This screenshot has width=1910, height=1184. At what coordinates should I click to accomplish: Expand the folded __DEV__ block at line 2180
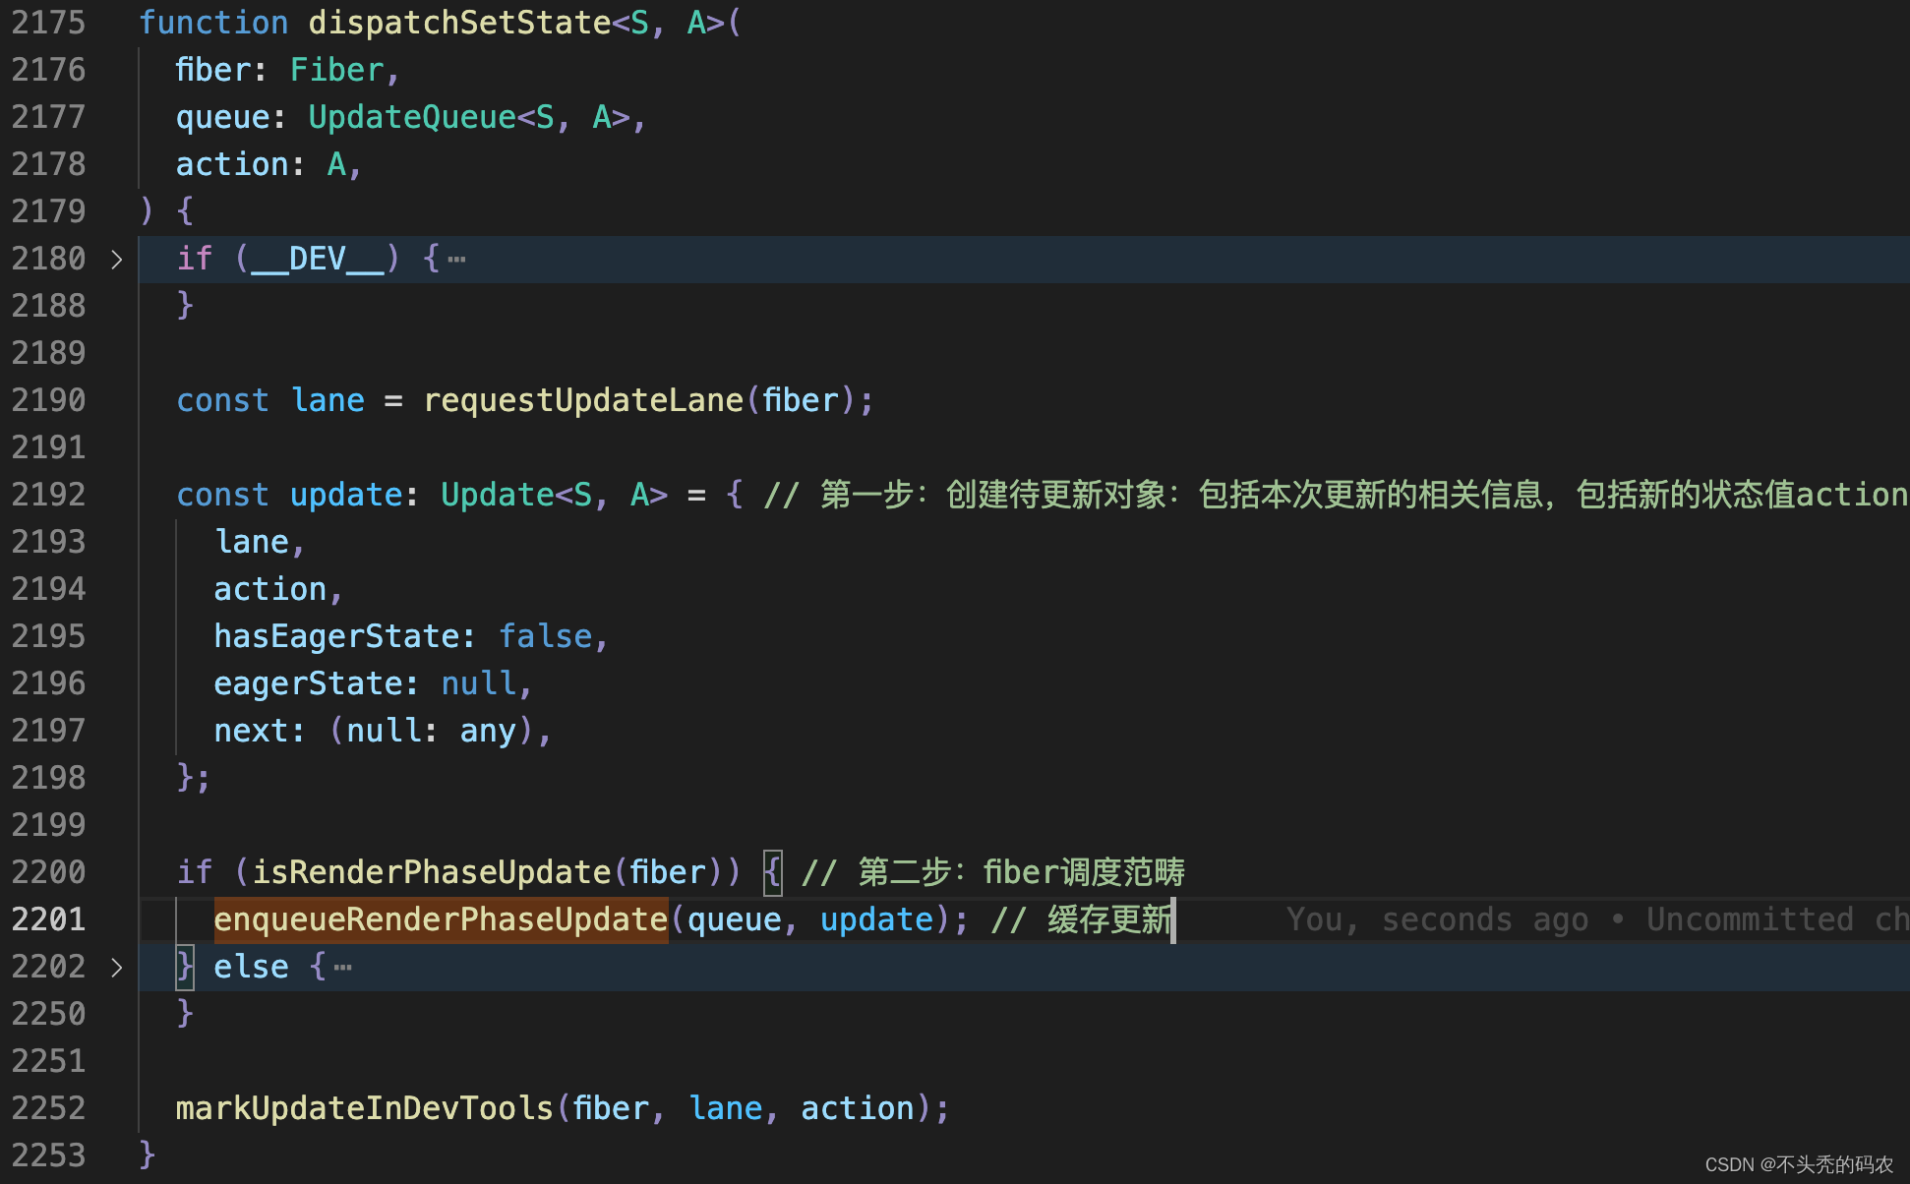[116, 259]
